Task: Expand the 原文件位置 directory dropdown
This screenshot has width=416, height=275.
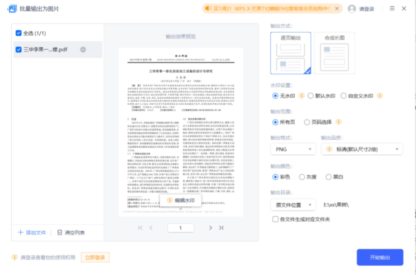Action: pos(293,205)
